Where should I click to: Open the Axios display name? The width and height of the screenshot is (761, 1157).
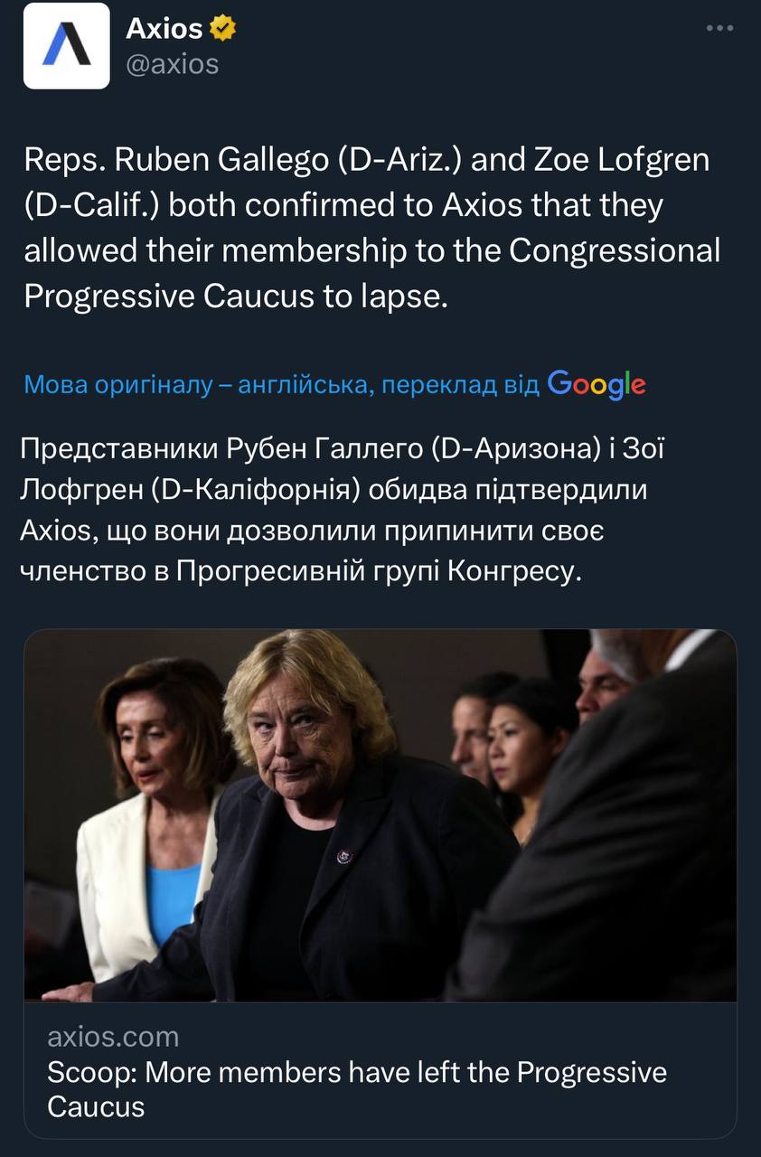click(164, 29)
